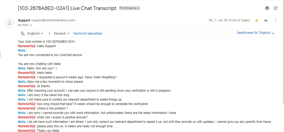
Task: Click the "Nachricht übersetzen" link
Action: pyautogui.click(x=88, y=34)
